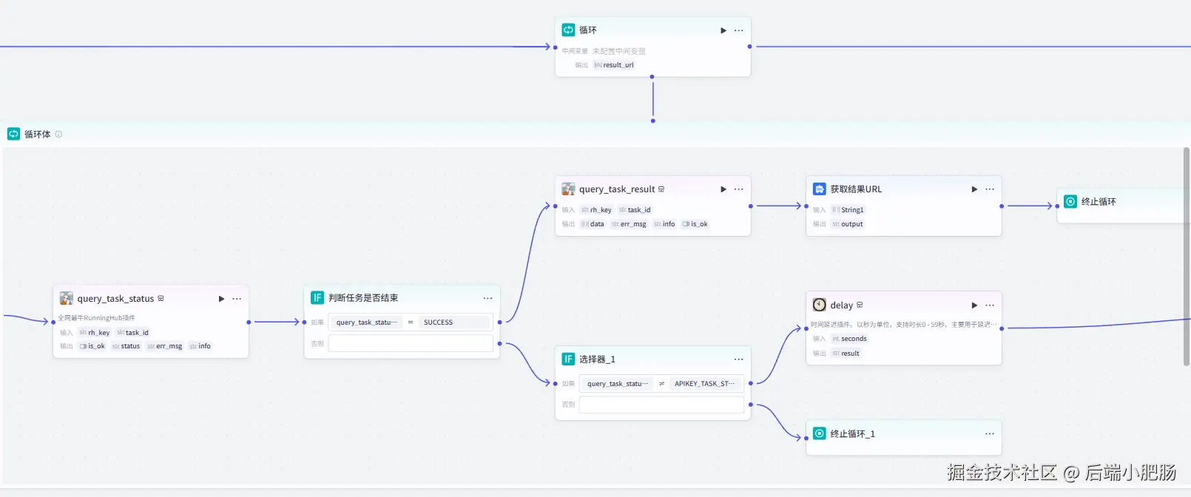Click the empty 否则 field in 判断任务是否结束
This screenshot has height=497, width=1191.
411,343
